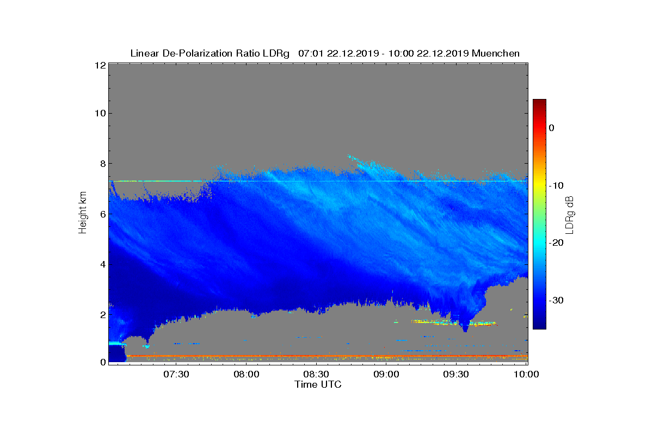The width and height of the screenshot is (653, 435).
Task: Click the LDRg color scale bar
Action: point(539,214)
